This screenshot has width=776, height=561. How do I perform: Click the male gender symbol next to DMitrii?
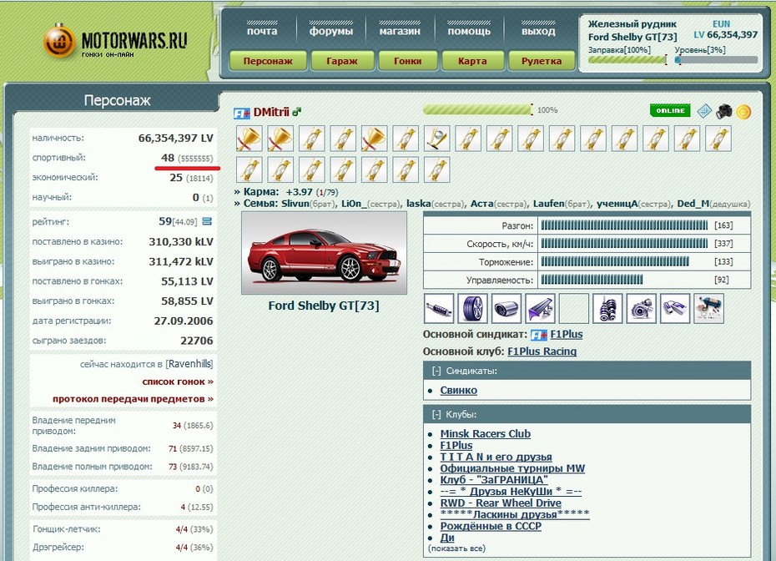pyautogui.click(x=296, y=112)
